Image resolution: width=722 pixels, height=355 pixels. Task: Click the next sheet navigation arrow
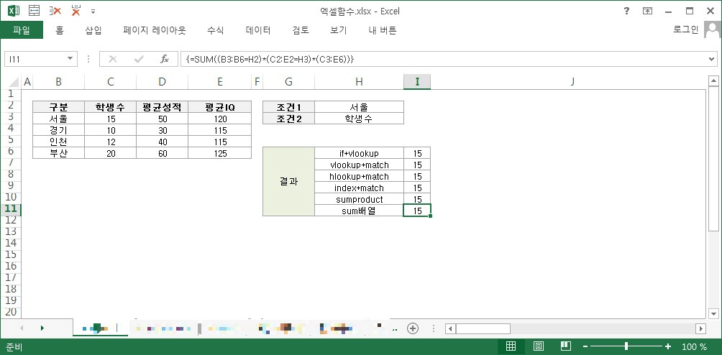[42, 328]
